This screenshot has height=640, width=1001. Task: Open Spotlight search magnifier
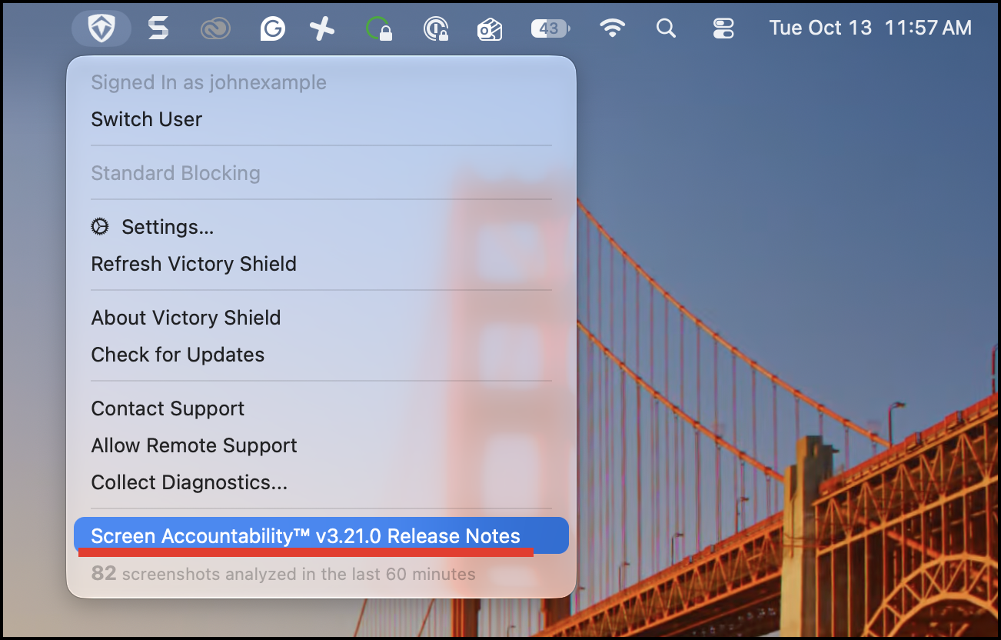pyautogui.click(x=666, y=29)
